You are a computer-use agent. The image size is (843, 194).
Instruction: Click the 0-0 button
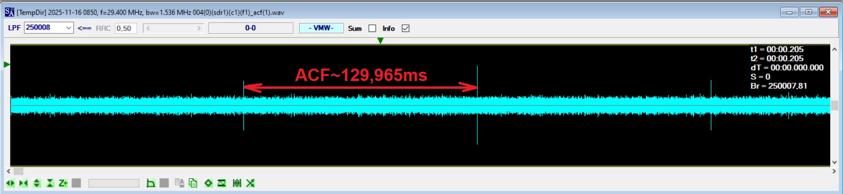[x=250, y=28]
